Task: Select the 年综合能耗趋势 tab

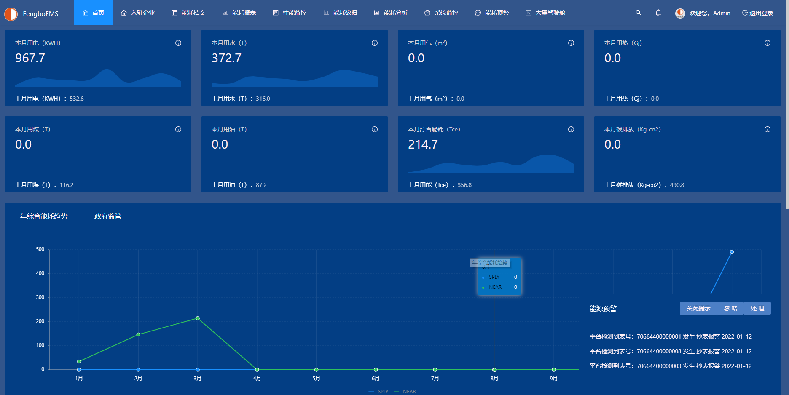Action: [44, 216]
